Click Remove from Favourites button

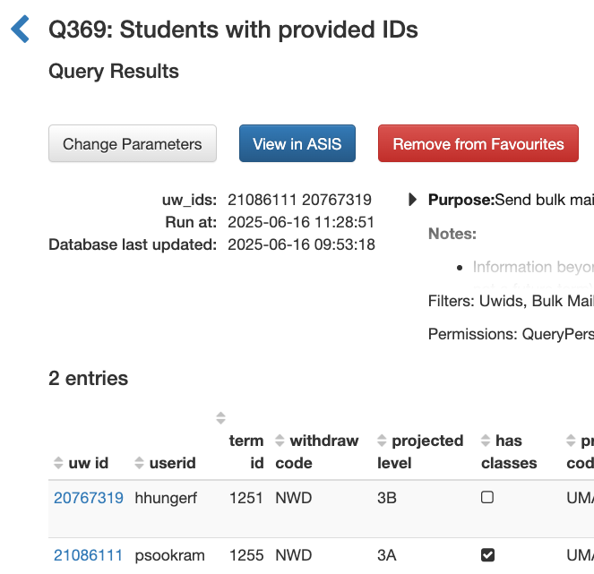pyautogui.click(x=478, y=144)
